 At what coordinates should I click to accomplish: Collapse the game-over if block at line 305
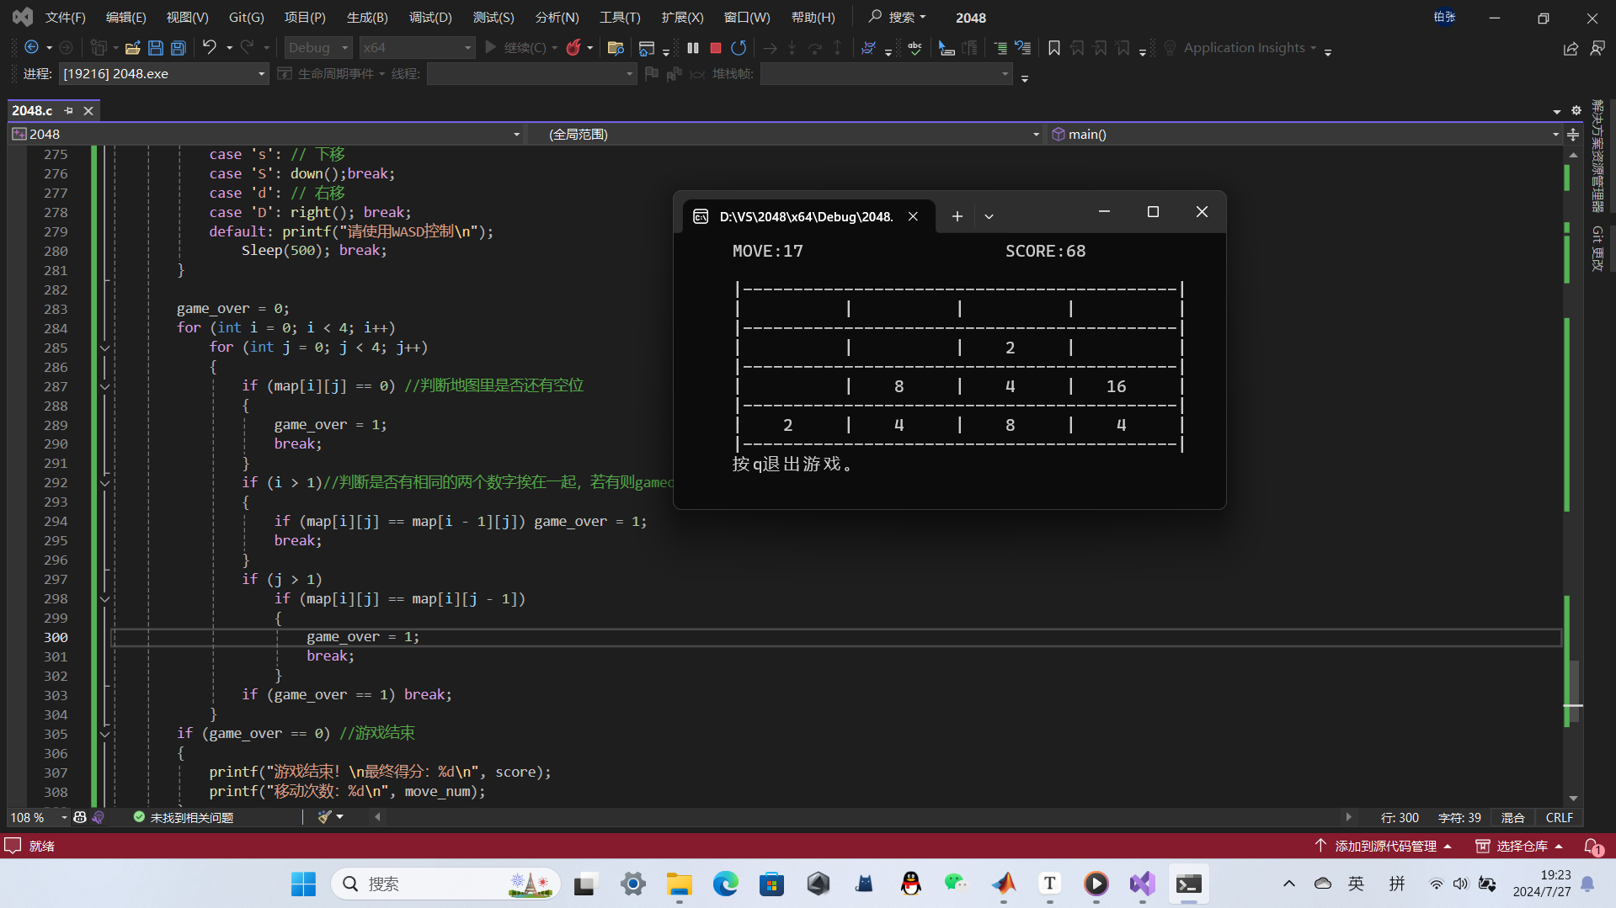[x=105, y=734]
